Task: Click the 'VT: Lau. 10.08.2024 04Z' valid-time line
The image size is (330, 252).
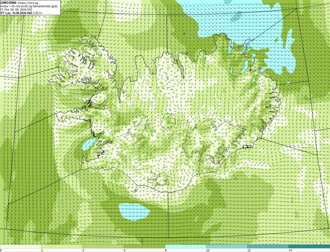Action: point(21,13)
